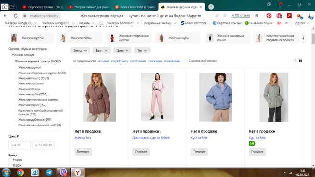Open Telegram from the taskbar
The image size is (315, 177).
(49, 172)
